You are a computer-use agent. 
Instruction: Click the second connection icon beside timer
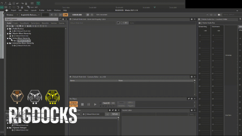click(92, 15)
